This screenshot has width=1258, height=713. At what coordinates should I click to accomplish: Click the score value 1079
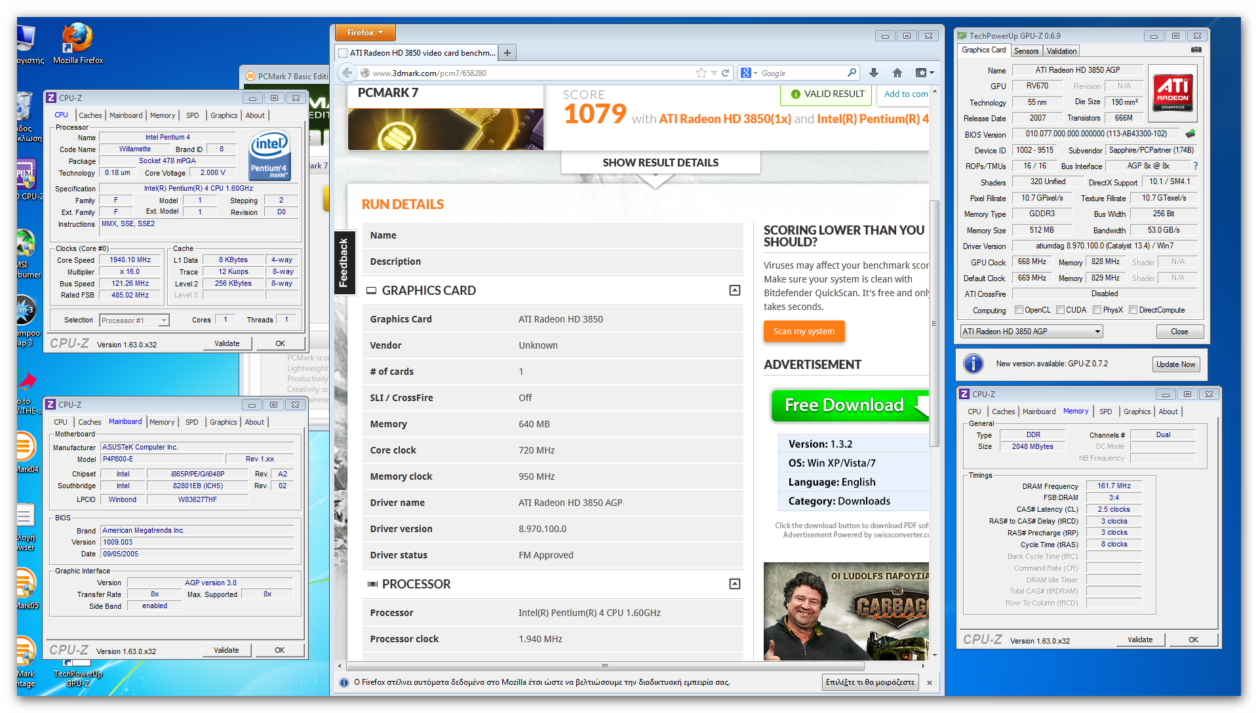[x=595, y=114]
